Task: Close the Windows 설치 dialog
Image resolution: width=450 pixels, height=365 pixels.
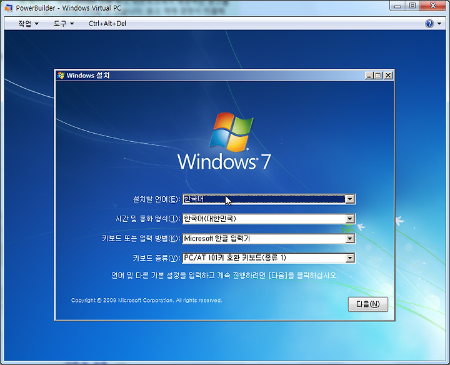Action: pos(388,76)
